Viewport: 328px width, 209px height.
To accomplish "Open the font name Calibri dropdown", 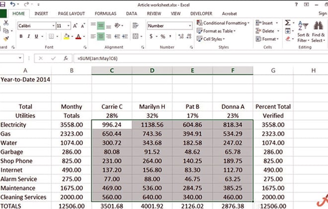I will click(x=53, y=26).
